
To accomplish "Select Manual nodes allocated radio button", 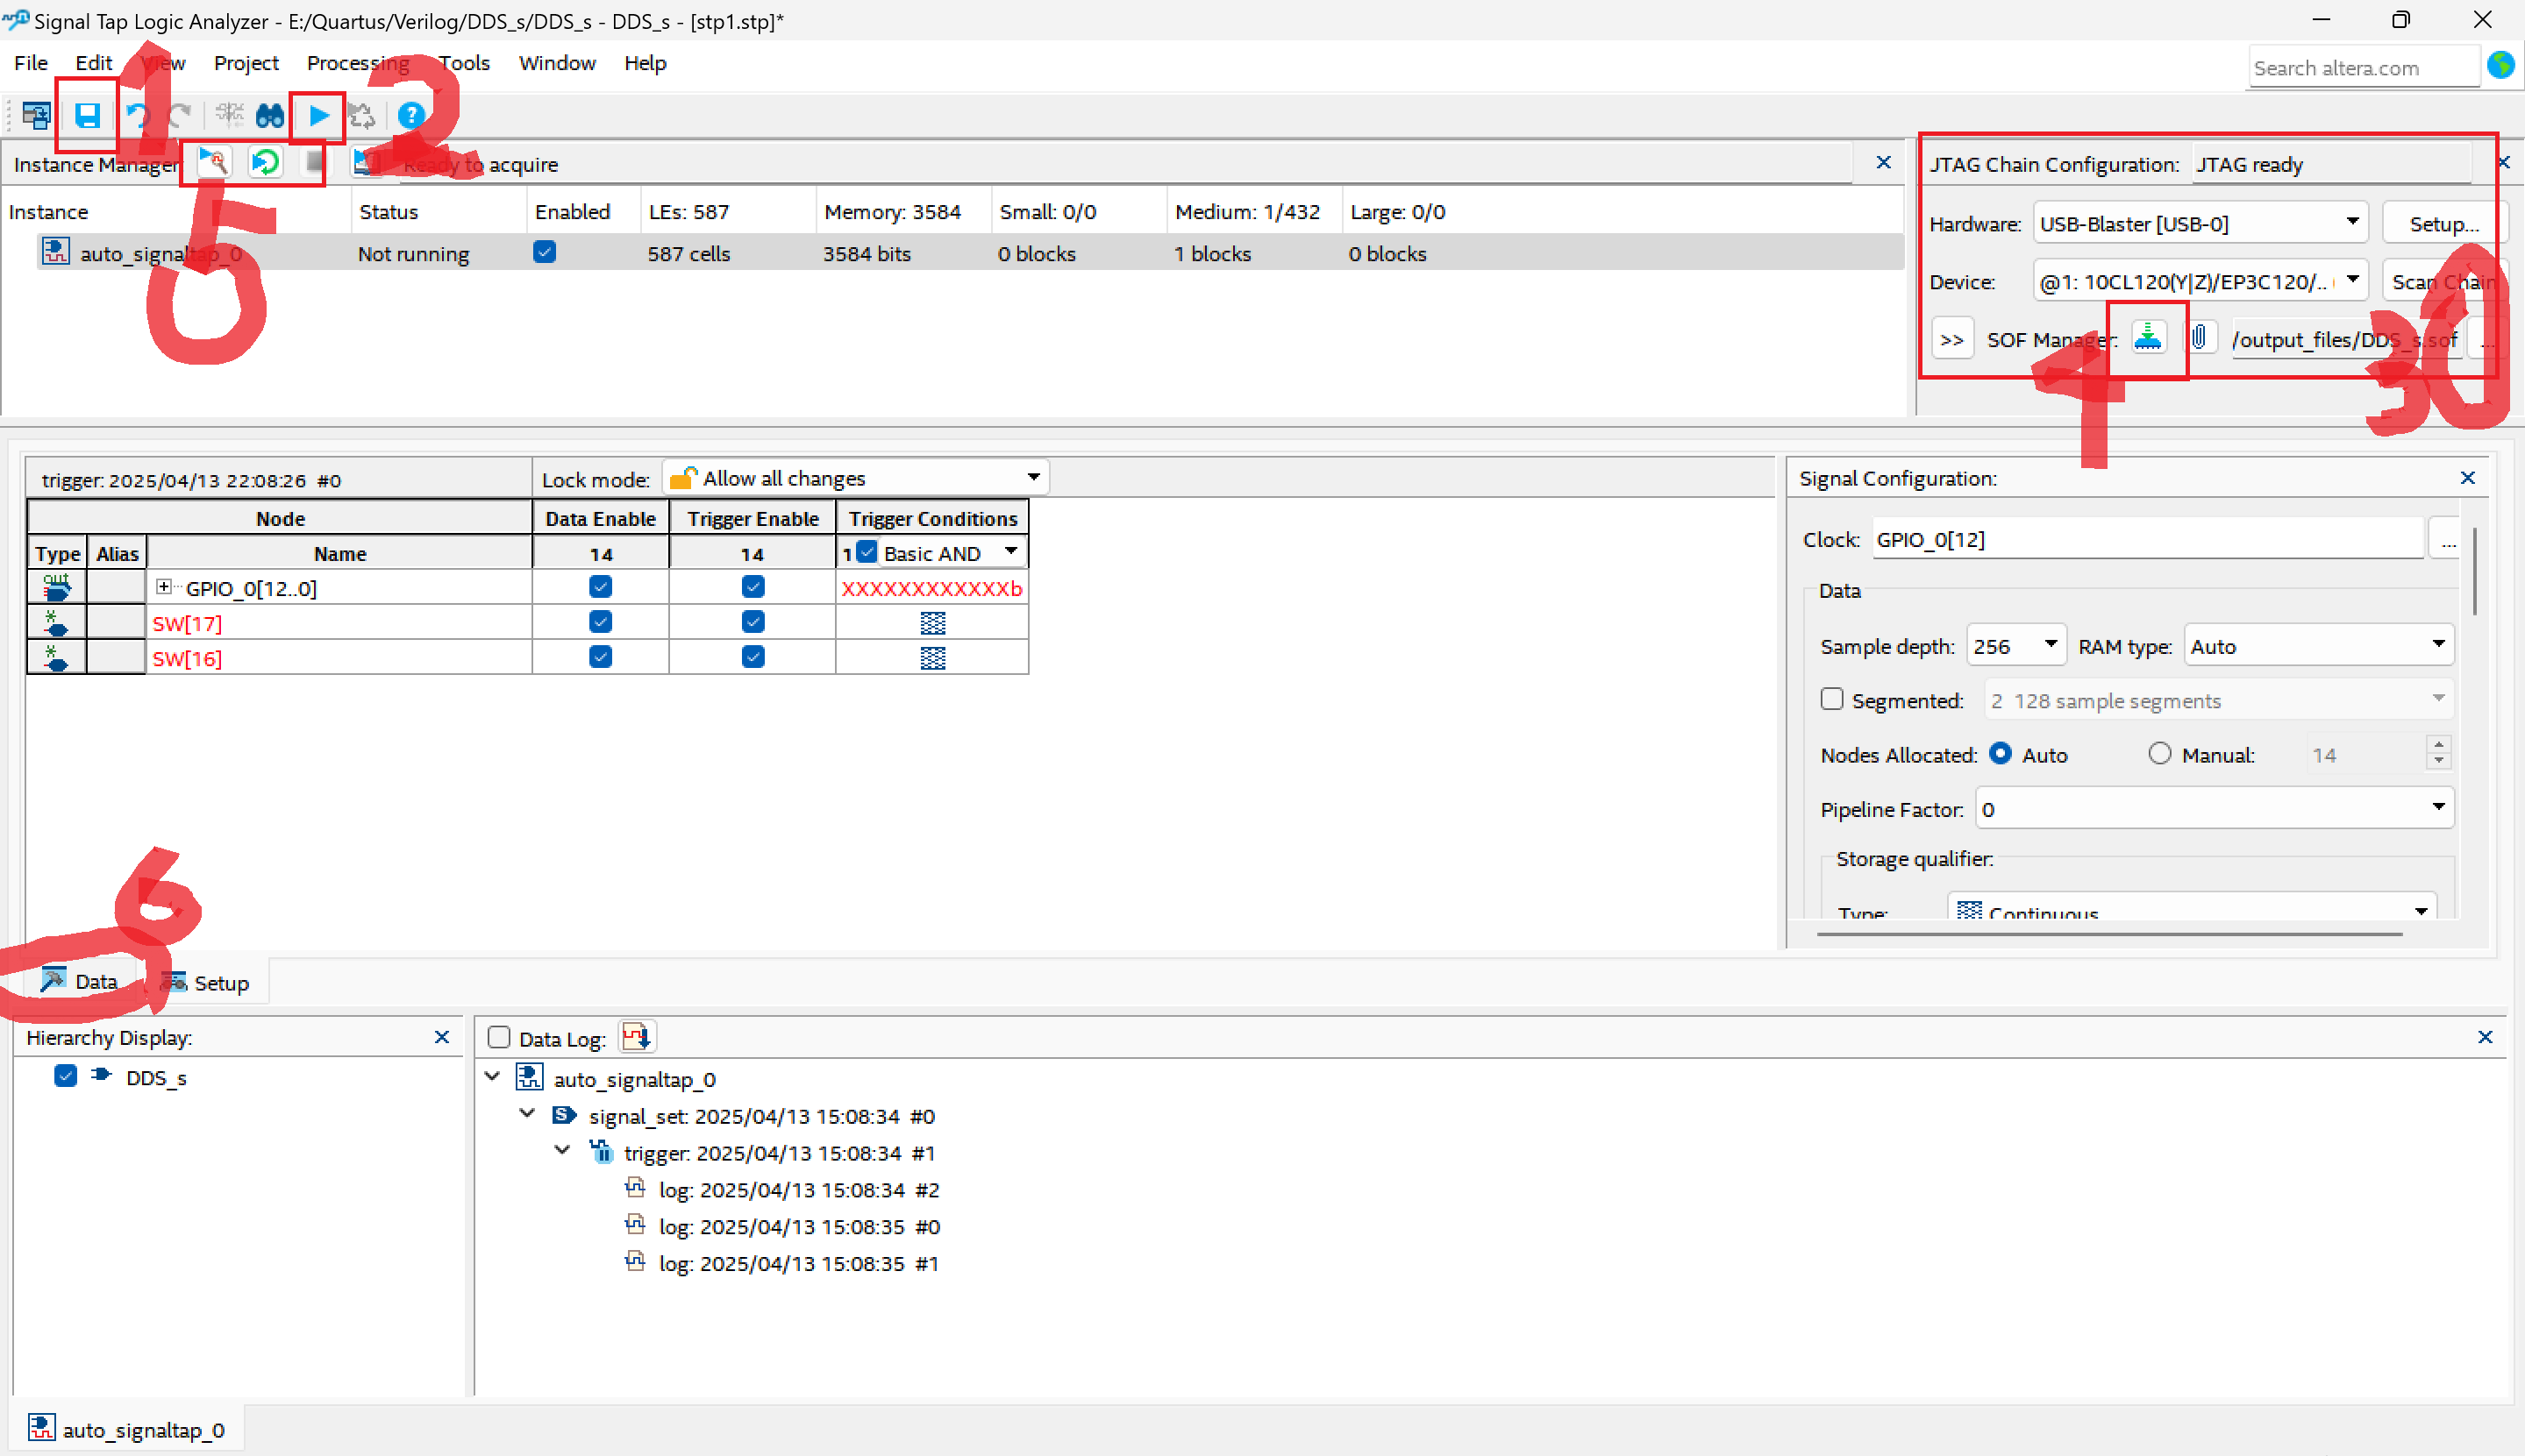I will click(2160, 754).
